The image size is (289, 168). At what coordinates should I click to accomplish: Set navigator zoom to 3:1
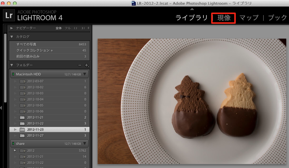click(83, 28)
